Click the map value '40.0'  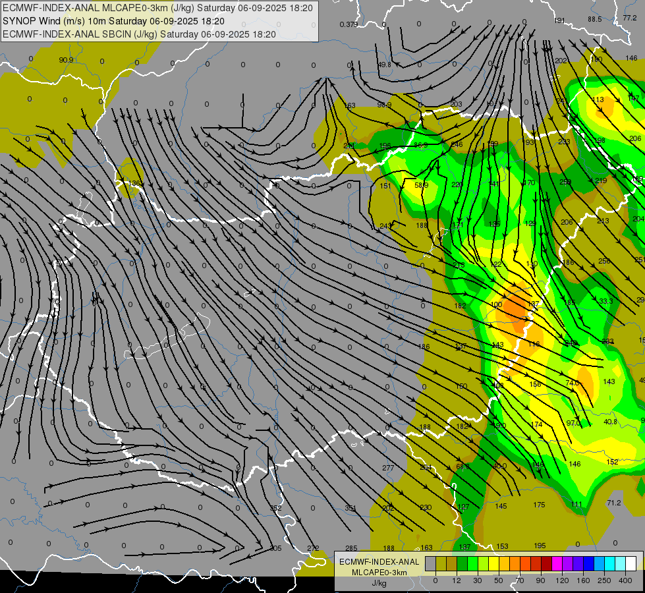pyautogui.click(x=500, y=466)
